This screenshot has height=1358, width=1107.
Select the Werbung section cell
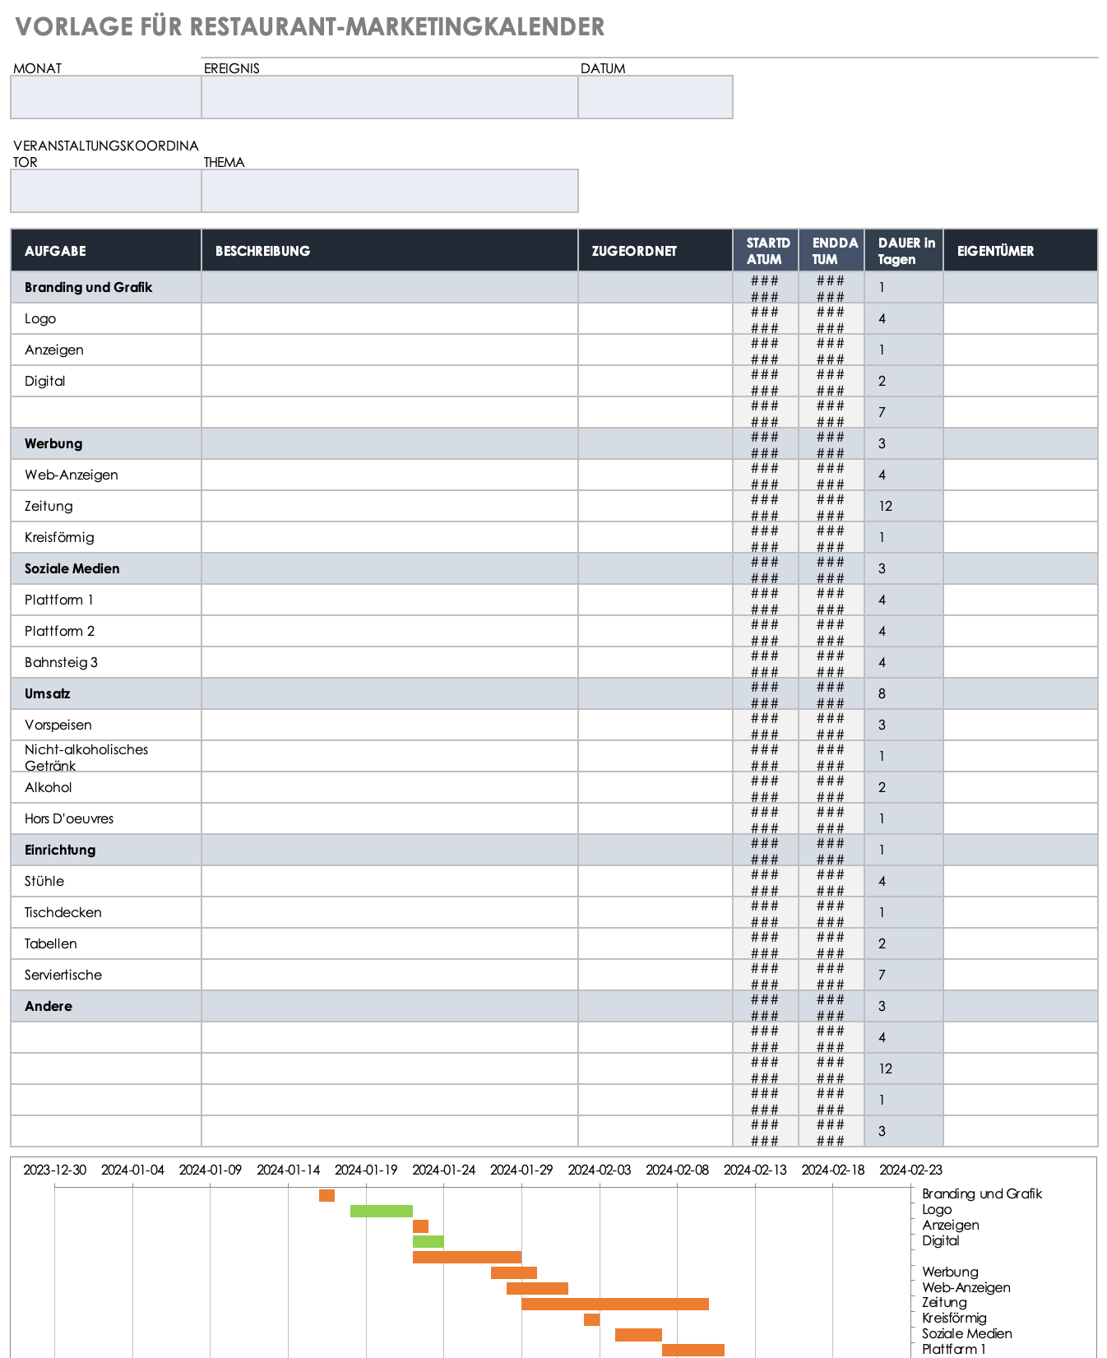(x=106, y=443)
